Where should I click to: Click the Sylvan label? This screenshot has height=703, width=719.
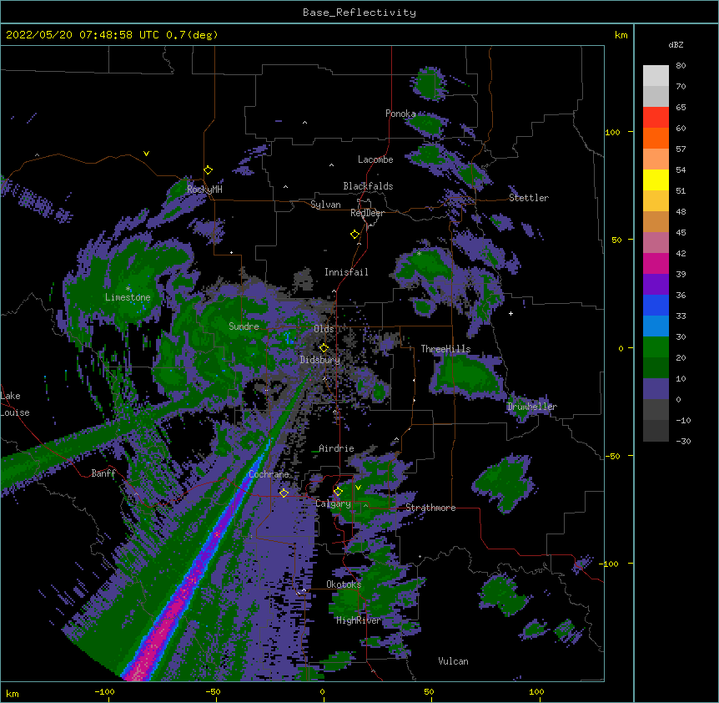tap(325, 205)
